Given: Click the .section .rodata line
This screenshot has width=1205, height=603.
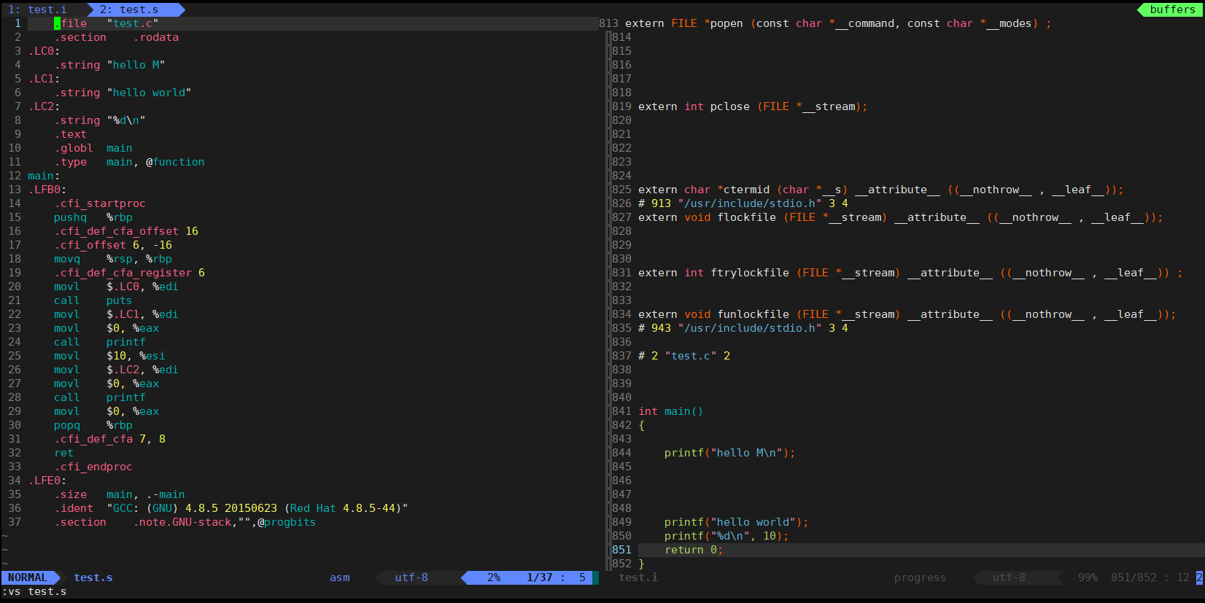Looking at the screenshot, I should pos(116,37).
